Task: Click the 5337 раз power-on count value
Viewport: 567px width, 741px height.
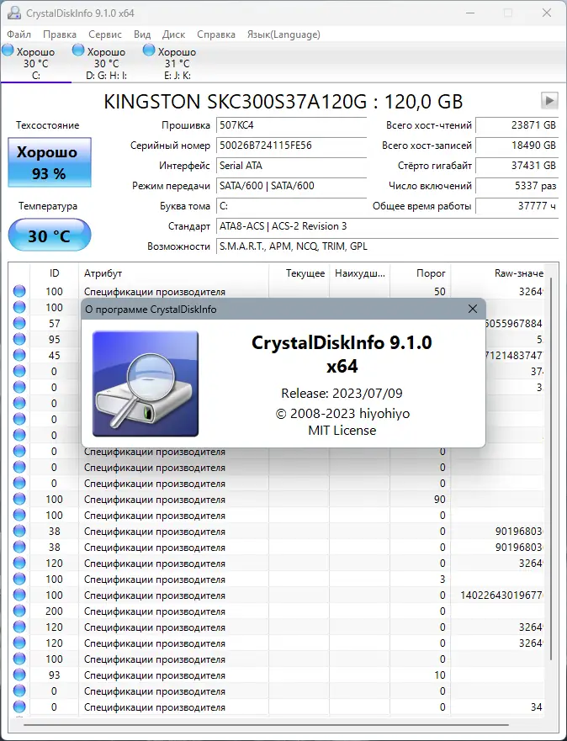Action: (x=517, y=186)
